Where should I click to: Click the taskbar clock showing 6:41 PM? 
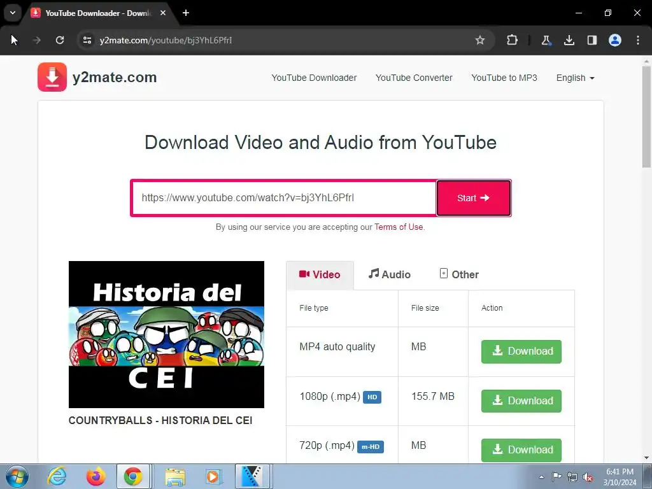click(x=620, y=477)
